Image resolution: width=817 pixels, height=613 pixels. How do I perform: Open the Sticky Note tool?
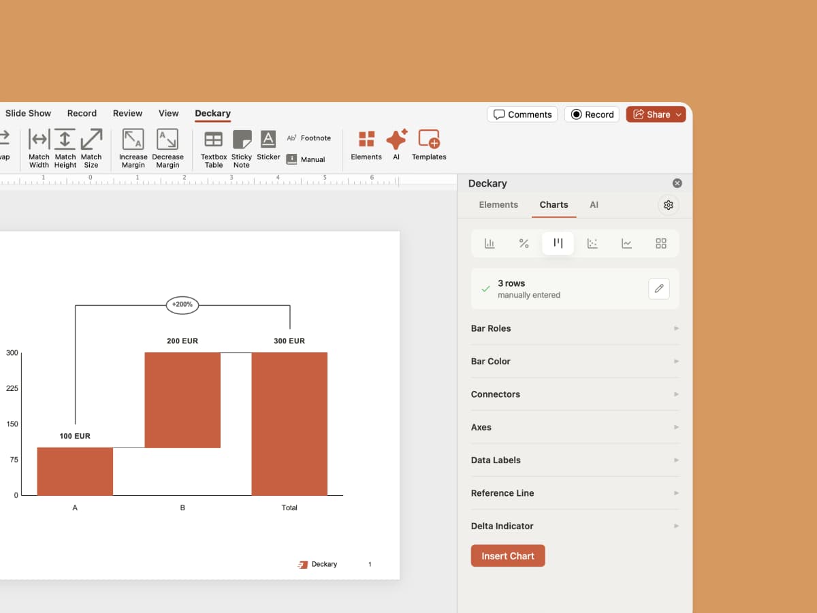[242, 149]
